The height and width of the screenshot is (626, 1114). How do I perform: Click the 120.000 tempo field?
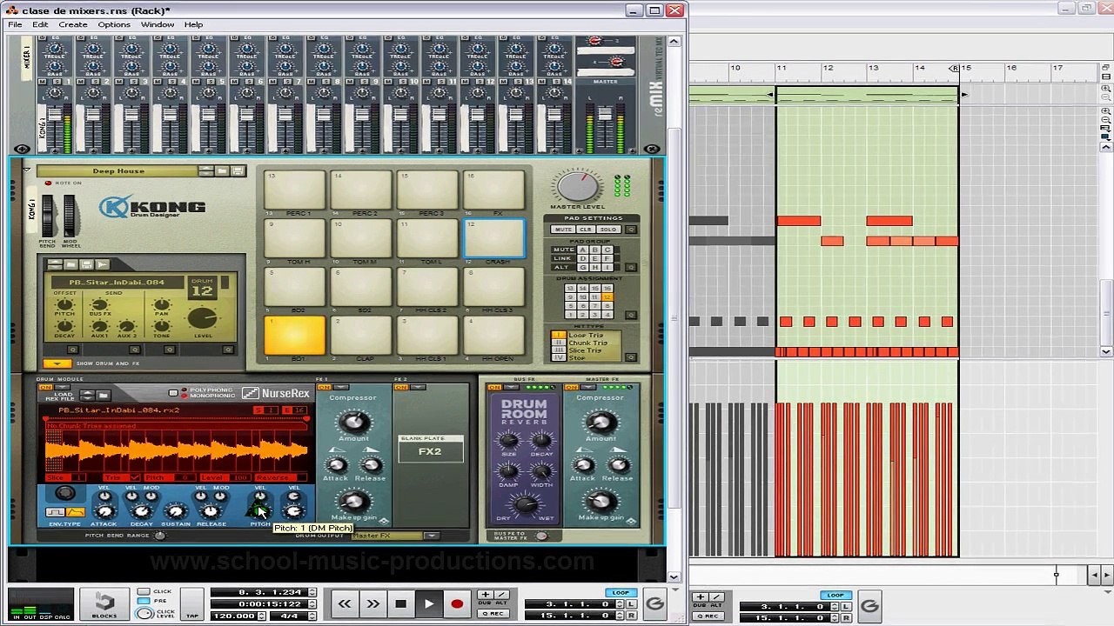pos(234,616)
